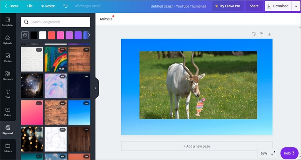This screenshot has width=301, height=160.
Task: Apply the white brick wall background
Action: tap(32, 59)
